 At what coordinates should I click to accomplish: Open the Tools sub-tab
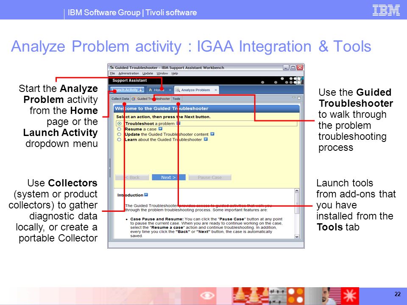(176, 99)
